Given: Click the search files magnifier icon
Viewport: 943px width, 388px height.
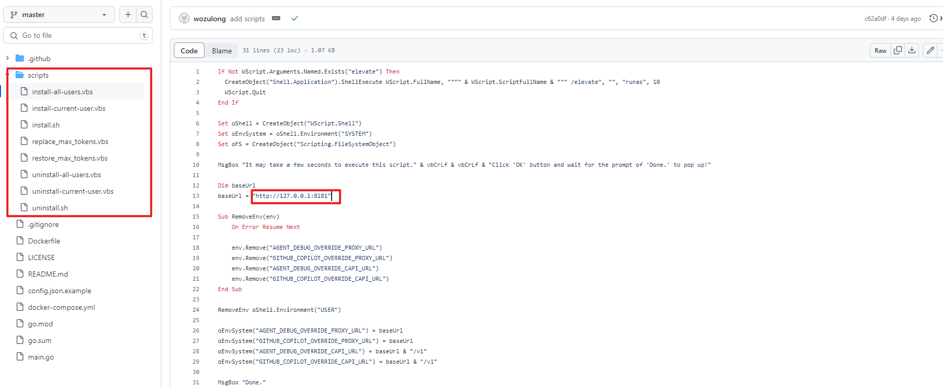Looking at the screenshot, I should [x=144, y=15].
